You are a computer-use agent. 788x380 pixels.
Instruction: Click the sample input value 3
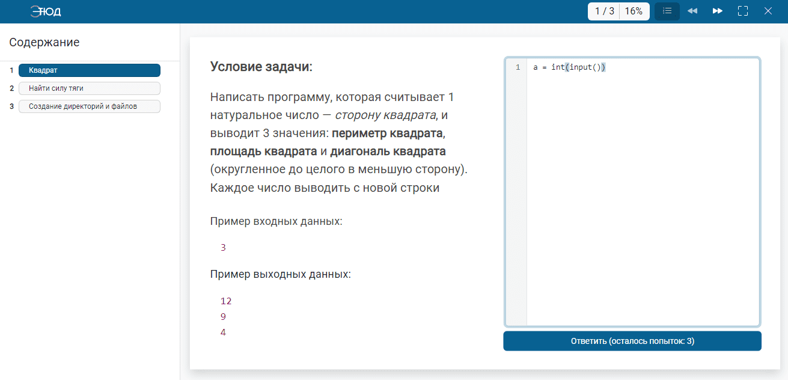pyautogui.click(x=223, y=247)
